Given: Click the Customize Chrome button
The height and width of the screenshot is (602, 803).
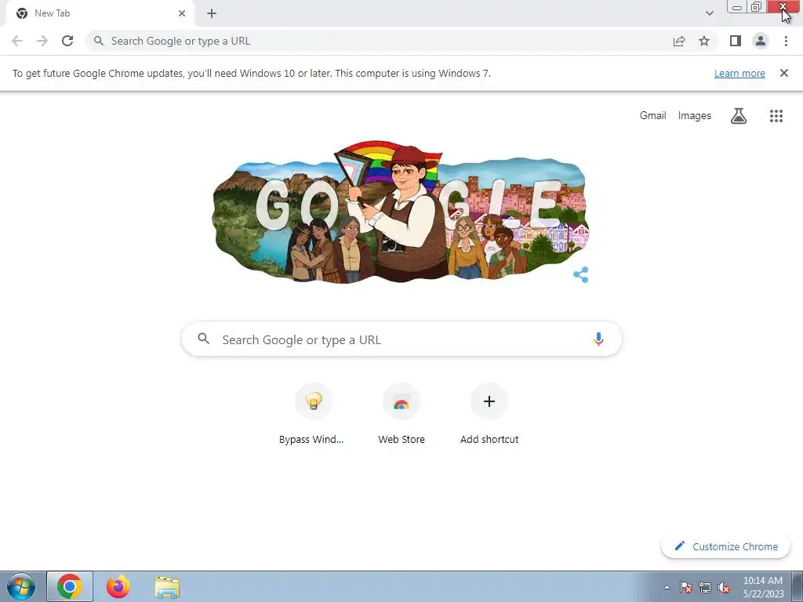Looking at the screenshot, I should (725, 546).
